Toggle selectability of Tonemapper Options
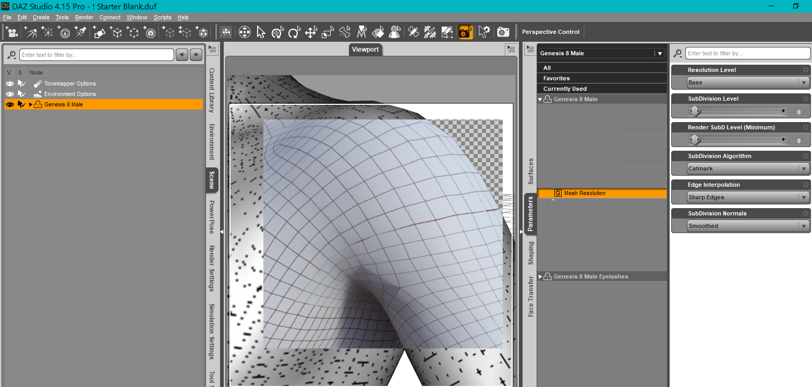This screenshot has width=812, height=387. (21, 83)
